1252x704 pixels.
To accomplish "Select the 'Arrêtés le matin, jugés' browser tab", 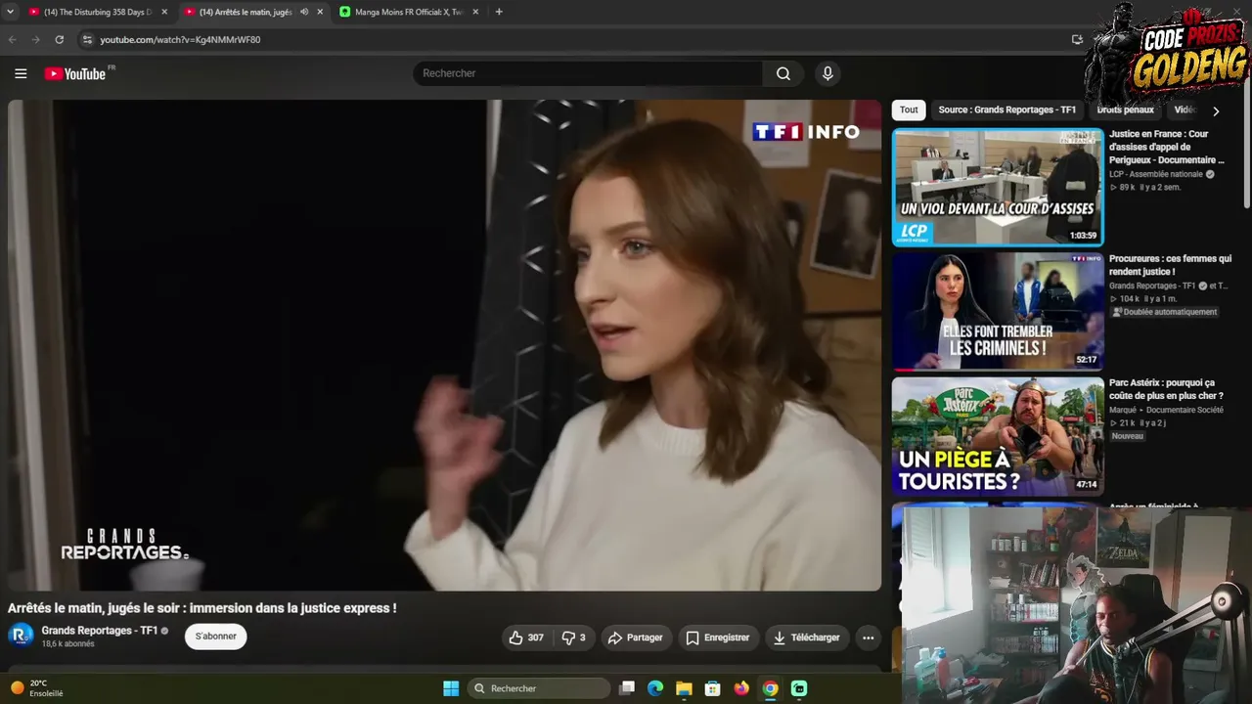I will click(x=245, y=12).
